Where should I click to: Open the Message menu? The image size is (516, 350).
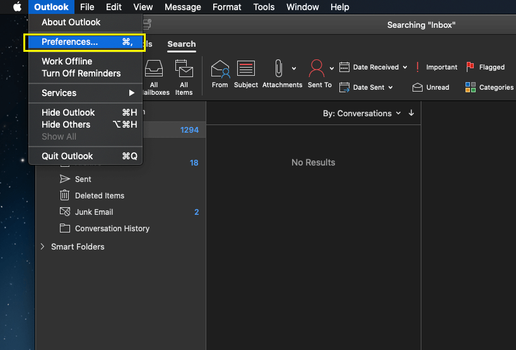tap(183, 7)
